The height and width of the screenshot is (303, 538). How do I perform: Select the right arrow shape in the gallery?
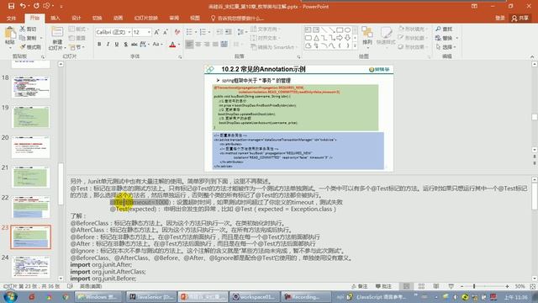coord(340,38)
